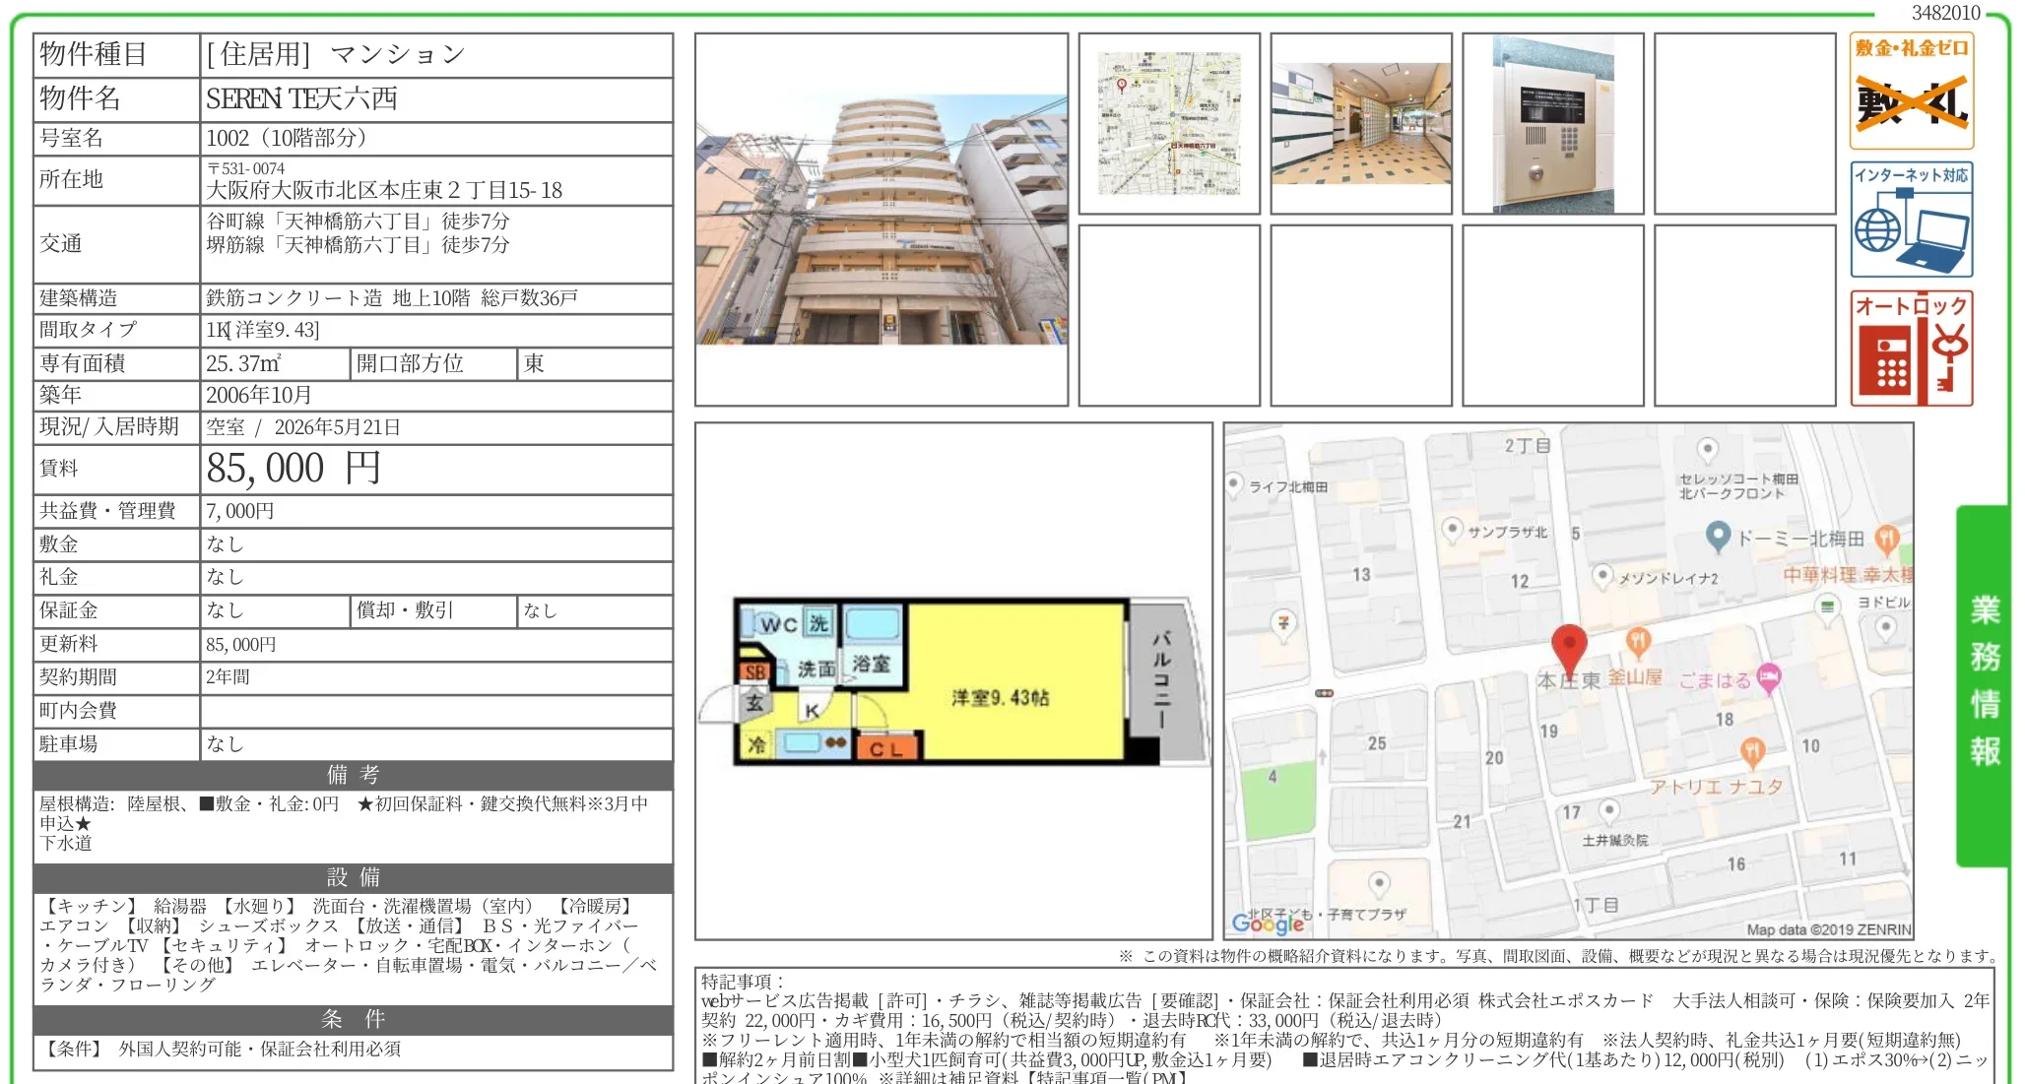This screenshot has width=2025, height=1084.
Task: Click the fork icon near アトリエ ナユタ
Action: [1752, 750]
